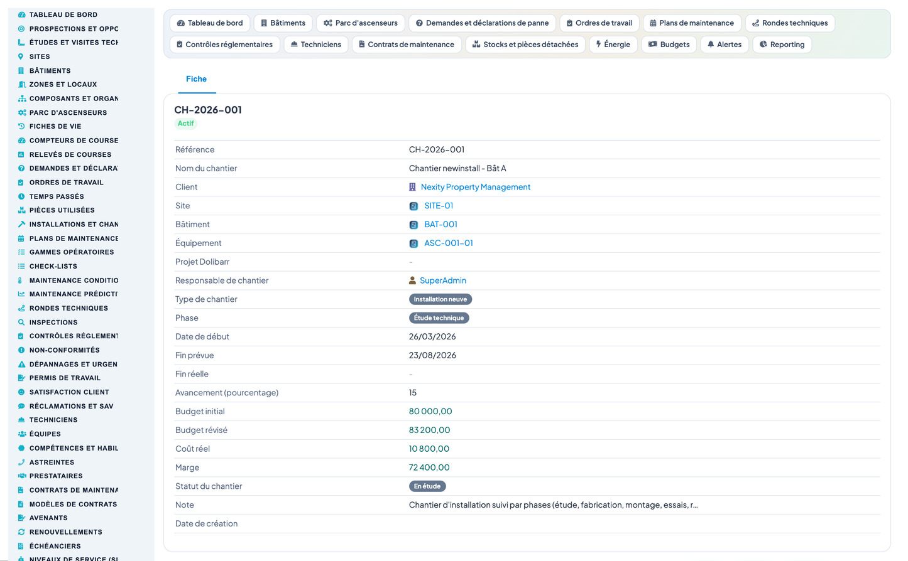Open Contrôles réglementaires top button

pos(225,45)
